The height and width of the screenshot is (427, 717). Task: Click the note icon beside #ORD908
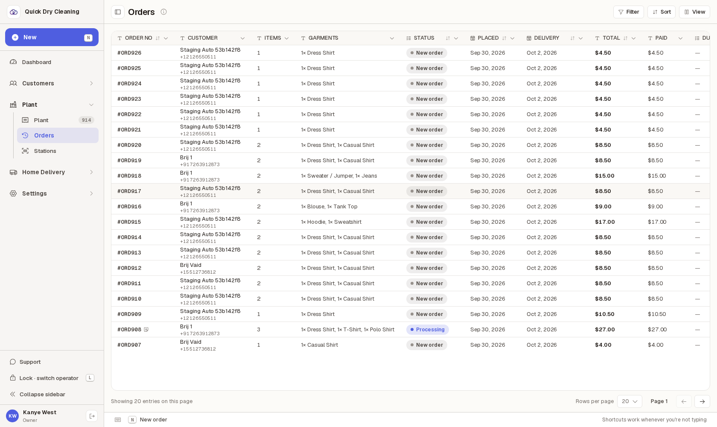(146, 330)
